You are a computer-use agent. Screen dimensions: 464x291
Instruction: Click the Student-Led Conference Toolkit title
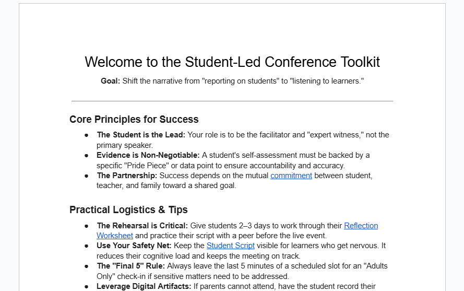[232, 62]
